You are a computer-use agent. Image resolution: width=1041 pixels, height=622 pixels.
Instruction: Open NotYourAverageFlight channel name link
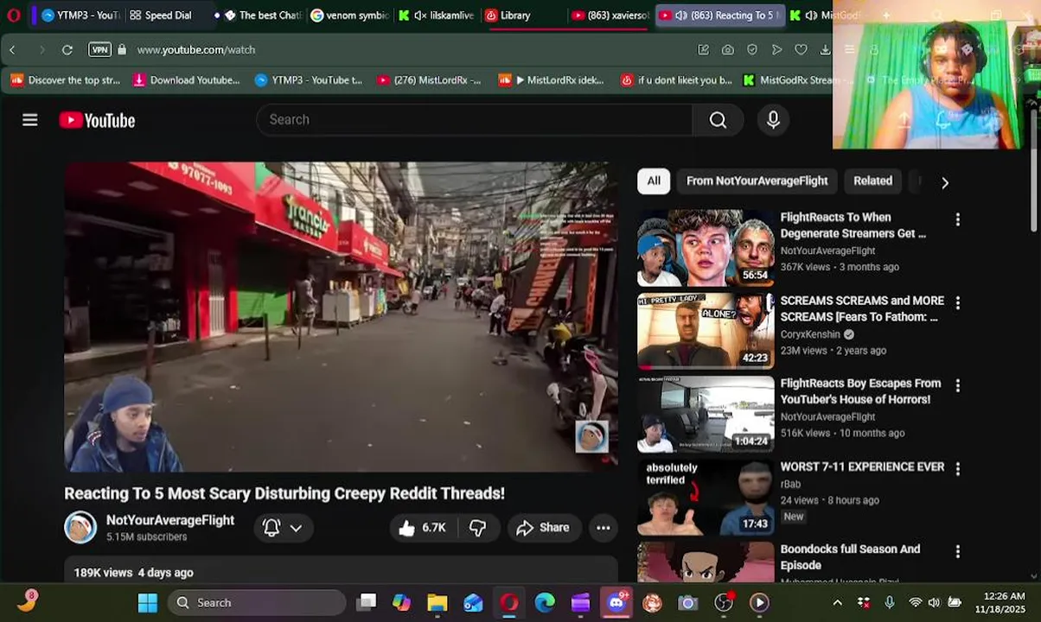[170, 520]
